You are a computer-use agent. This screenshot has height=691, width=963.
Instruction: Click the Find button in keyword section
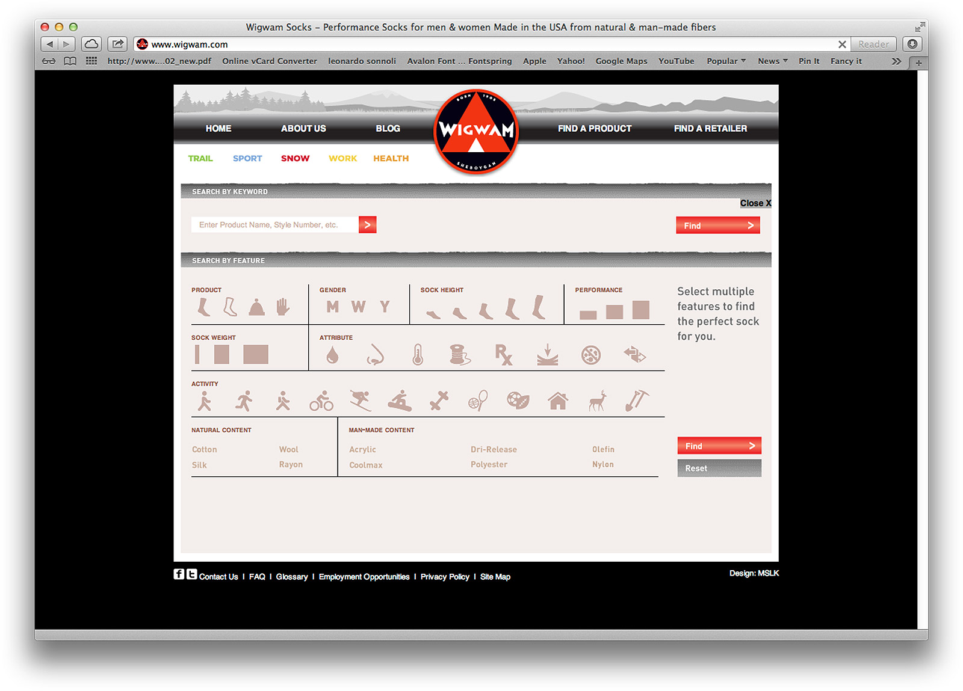pos(718,226)
